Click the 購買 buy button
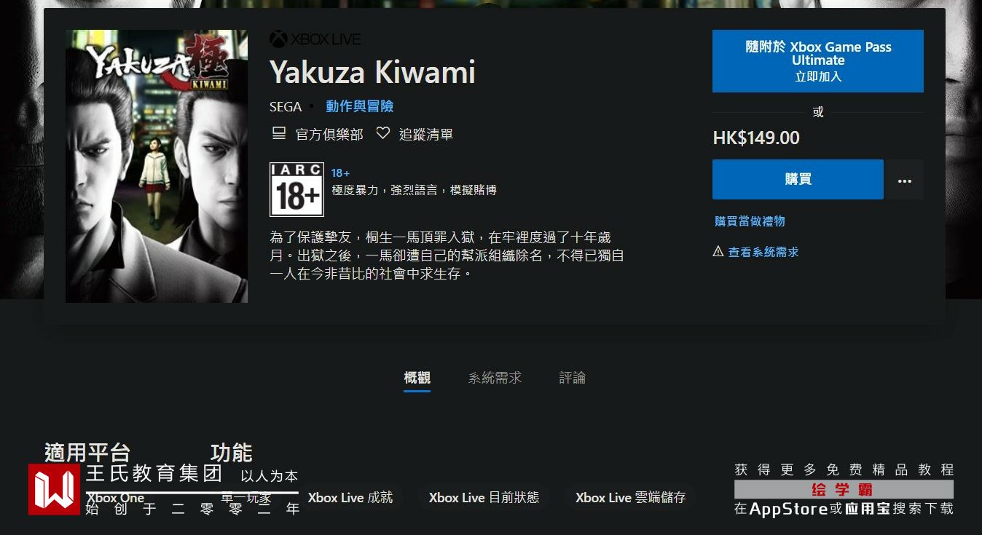Image resolution: width=982 pixels, height=535 pixels. tap(798, 180)
